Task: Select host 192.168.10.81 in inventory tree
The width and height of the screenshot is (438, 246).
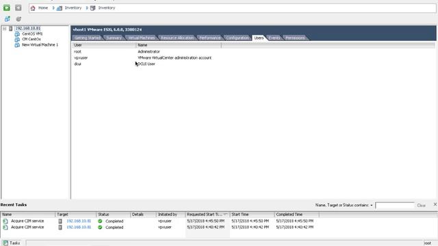Action: 27,29
